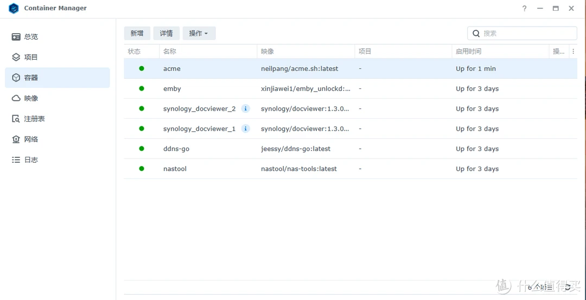Select the acme container name
Image resolution: width=586 pixels, height=300 pixels.
pyautogui.click(x=172, y=69)
